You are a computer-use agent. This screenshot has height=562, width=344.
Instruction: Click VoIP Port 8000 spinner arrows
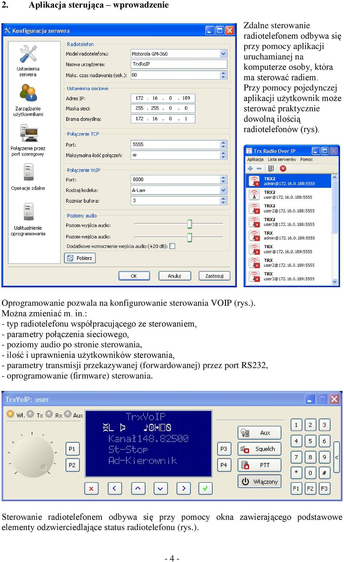tap(223, 179)
